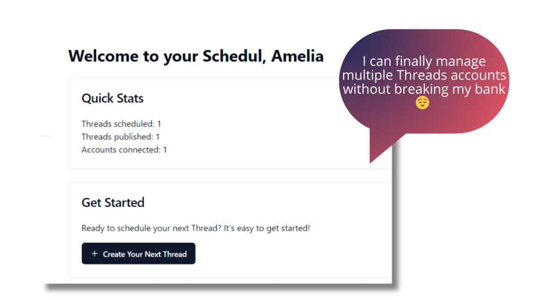Click the plus icon in the Create button
The height and width of the screenshot is (301, 535).
(94, 253)
